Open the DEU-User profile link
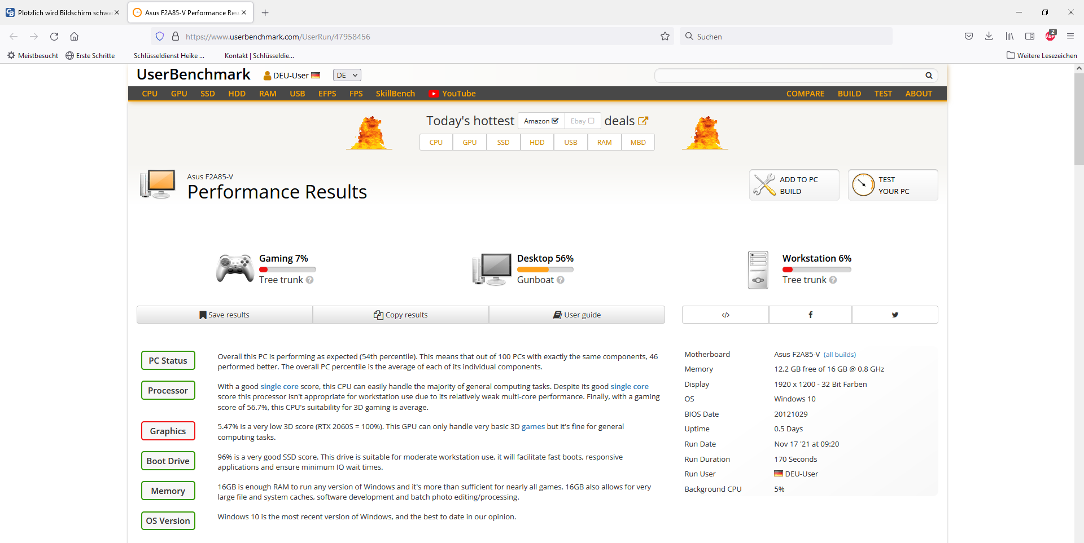The image size is (1084, 543). [291, 76]
